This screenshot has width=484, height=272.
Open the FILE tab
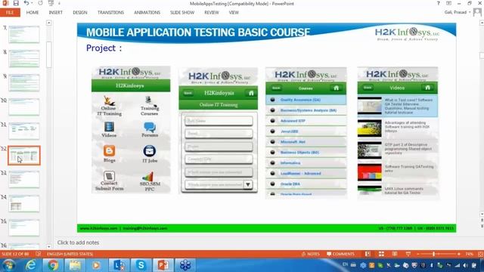click(10, 12)
